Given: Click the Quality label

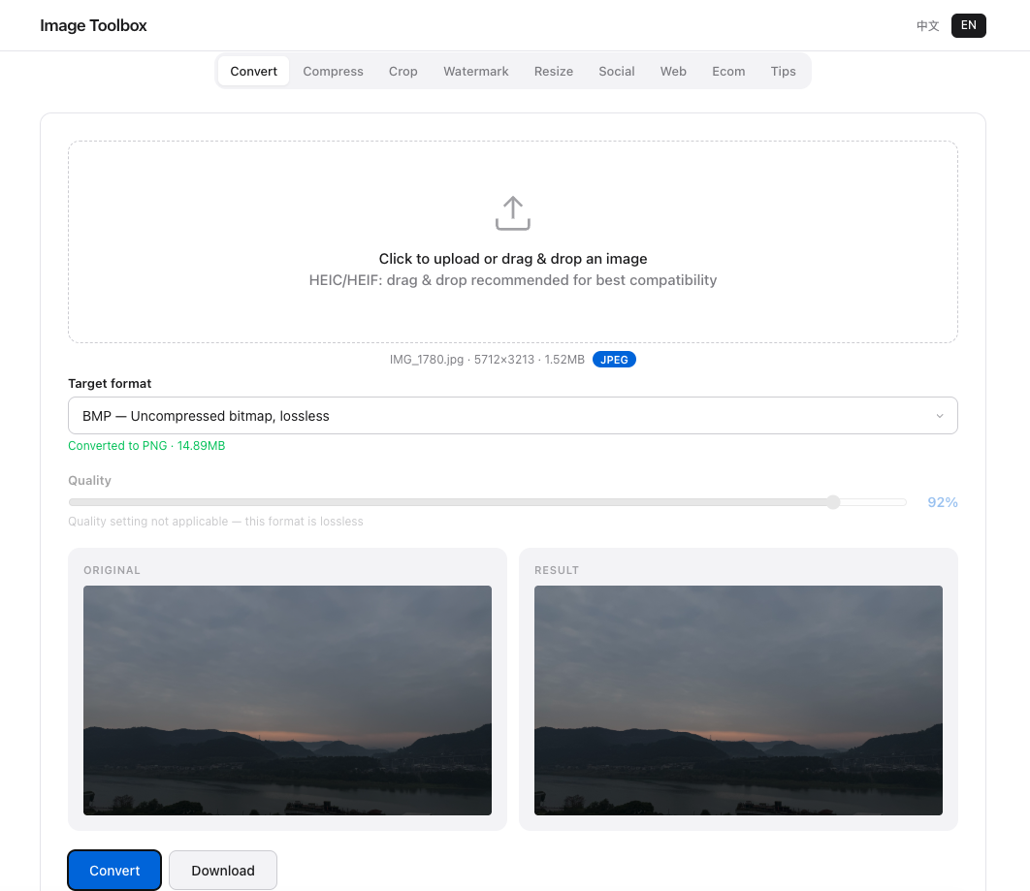Looking at the screenshot, I should tap(89, 481).
